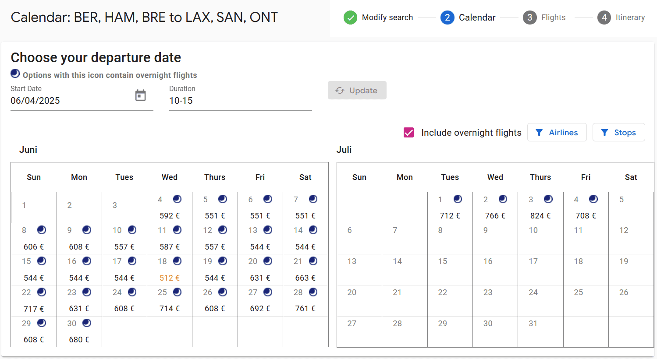Click the moon icon on June 28

(x=313, y=292)
